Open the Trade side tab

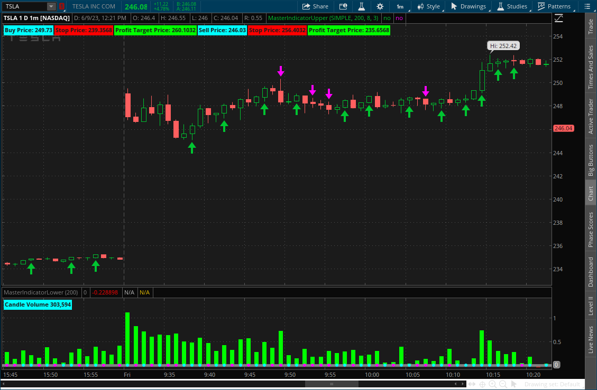tap(591, 26)
